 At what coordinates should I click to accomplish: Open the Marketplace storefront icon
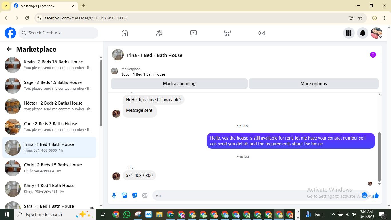[228, 33]
